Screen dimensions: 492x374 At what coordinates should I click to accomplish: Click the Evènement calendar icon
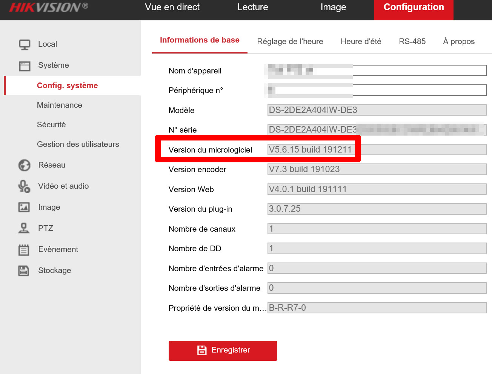tap(24, 250)
